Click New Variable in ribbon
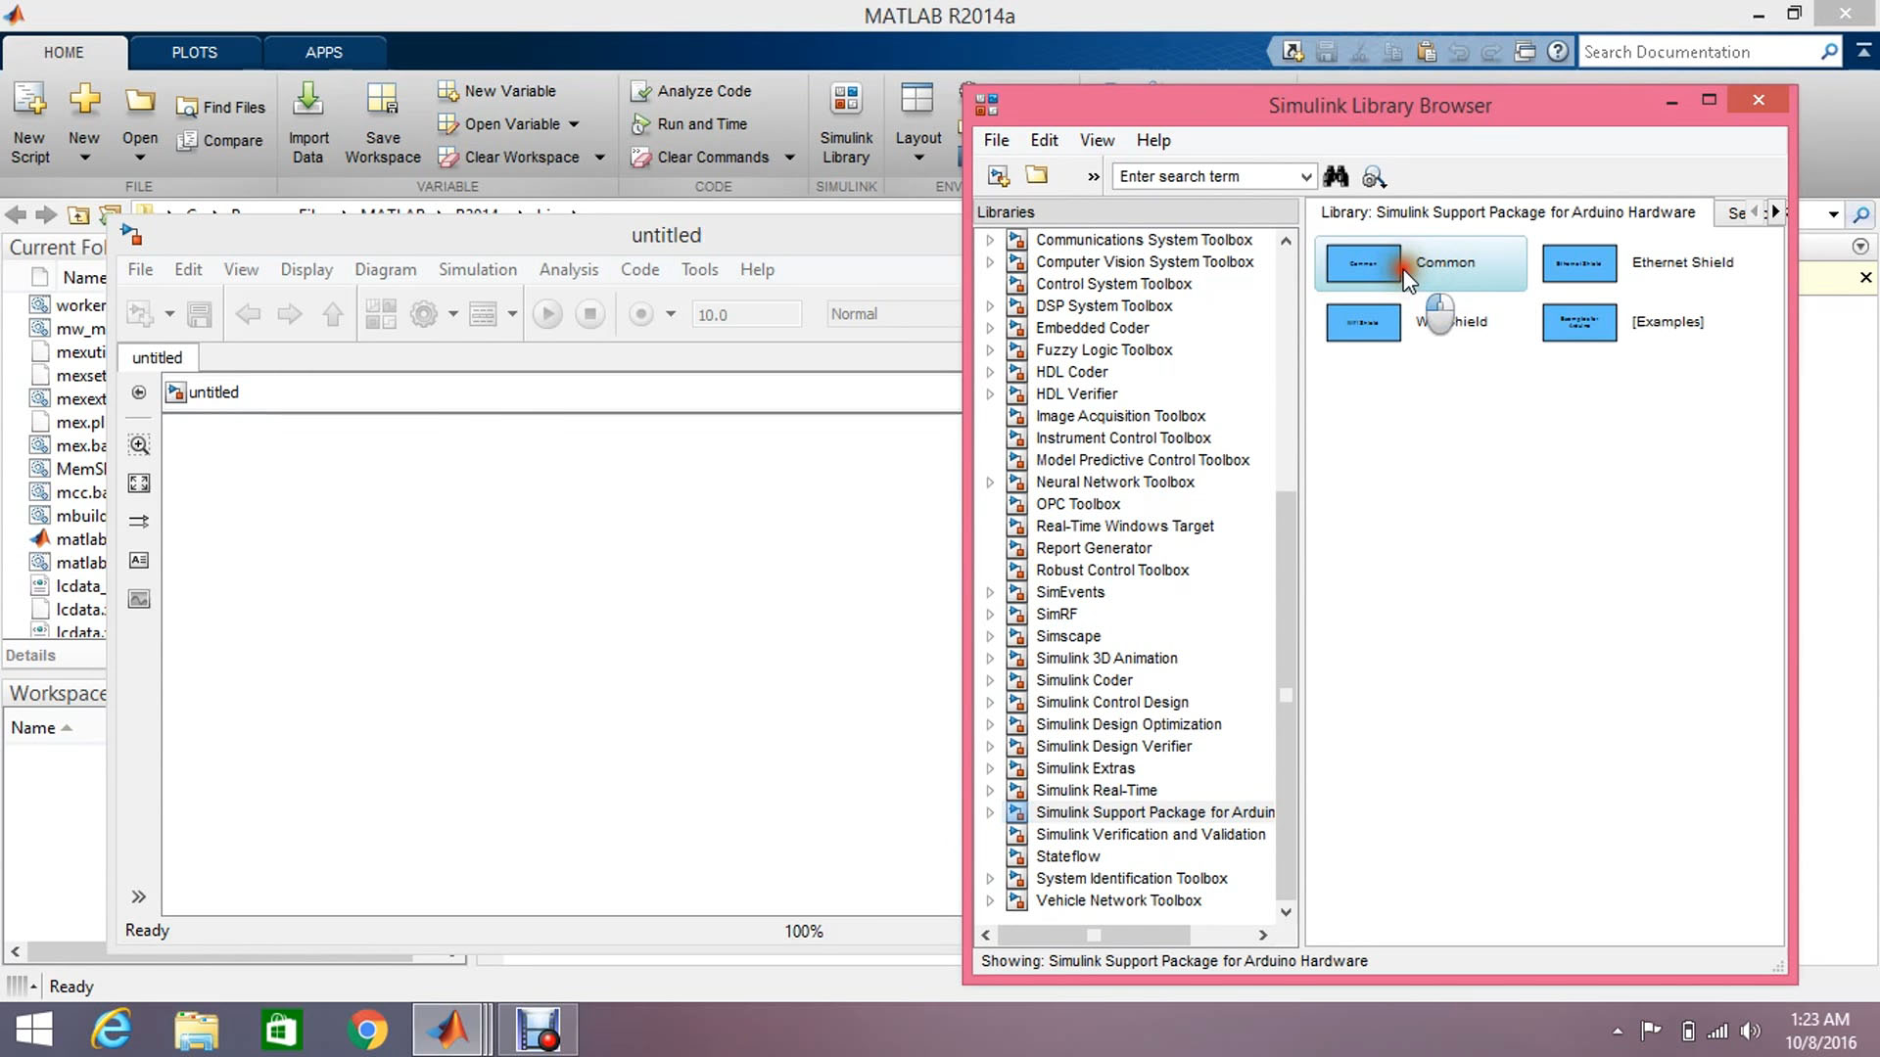Image resolution: width=1880 pixels, height=1057 pixels. pos(496,91)
